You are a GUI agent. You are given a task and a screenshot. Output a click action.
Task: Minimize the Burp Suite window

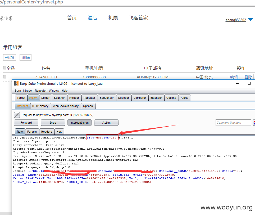click(x=237, y=83)
